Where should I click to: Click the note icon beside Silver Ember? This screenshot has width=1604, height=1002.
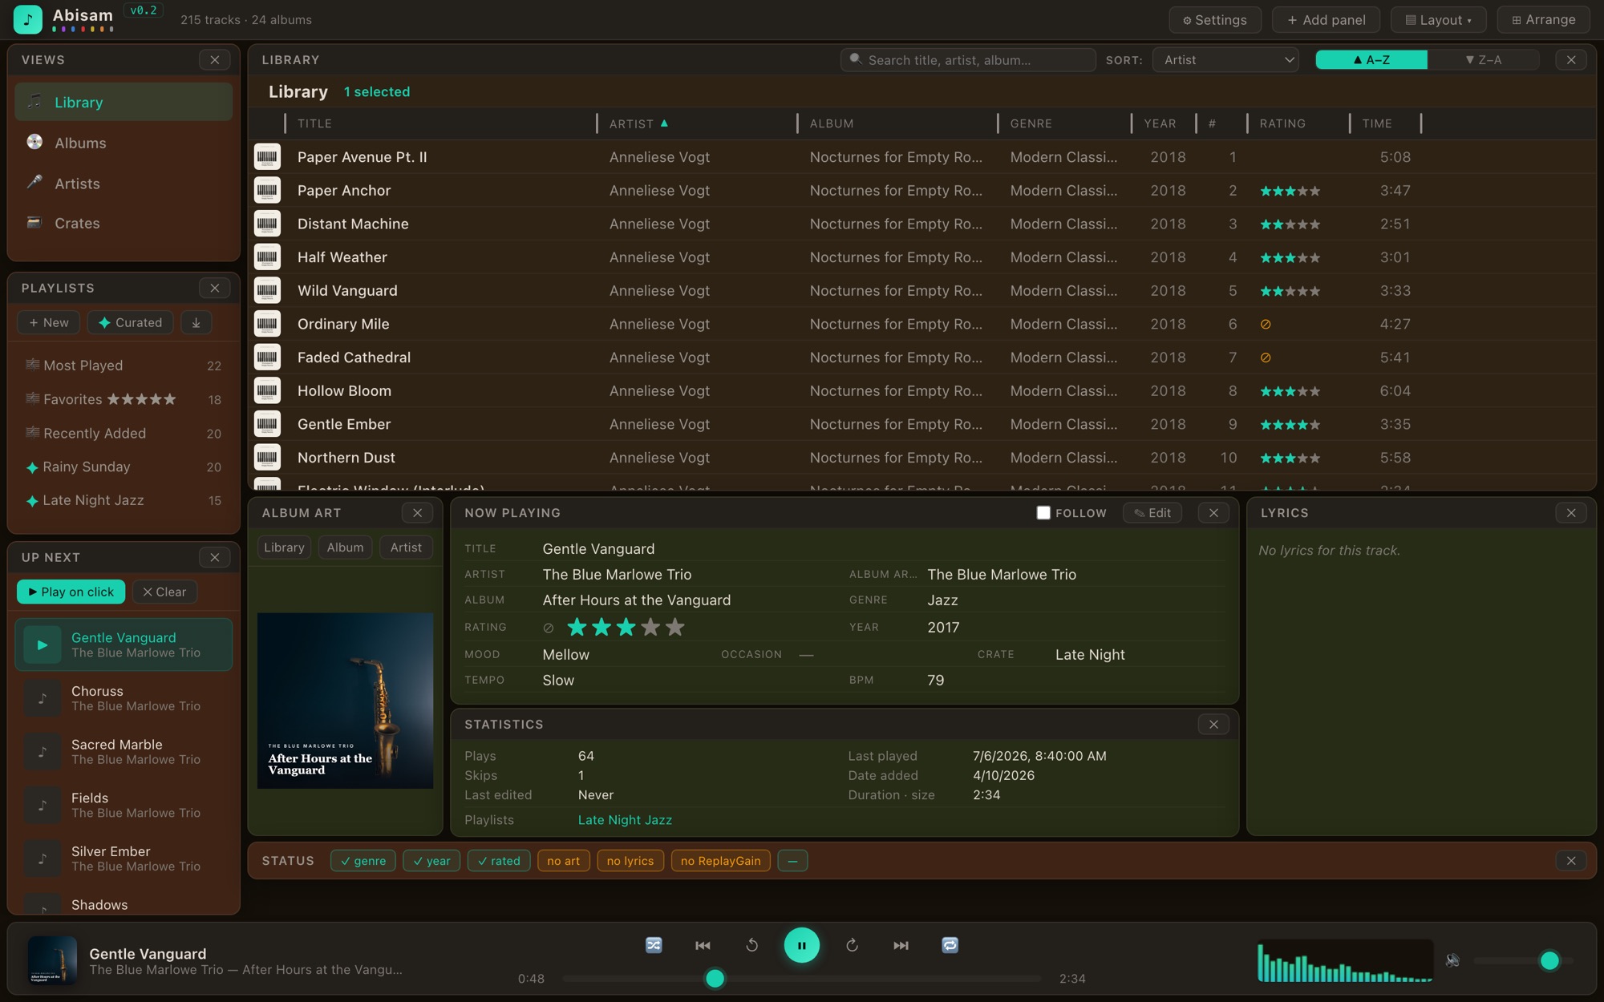[43, 859]
